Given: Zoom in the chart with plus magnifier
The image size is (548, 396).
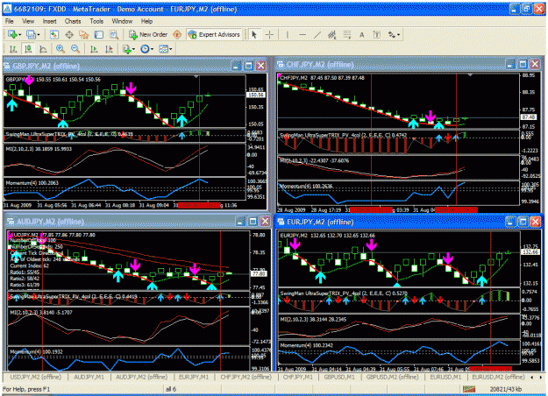Looking at the screenshot, I should (60, 49).
